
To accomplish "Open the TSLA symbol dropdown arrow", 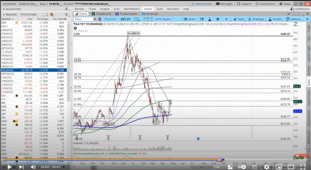I will (95, 19).
